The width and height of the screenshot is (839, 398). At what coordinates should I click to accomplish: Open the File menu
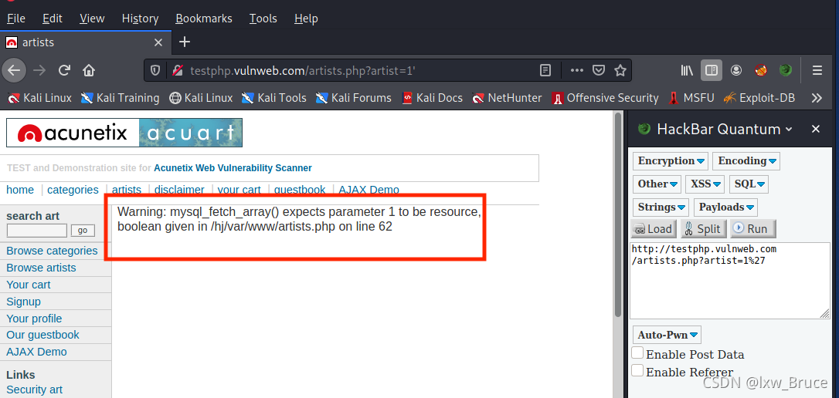pos(16,19)
